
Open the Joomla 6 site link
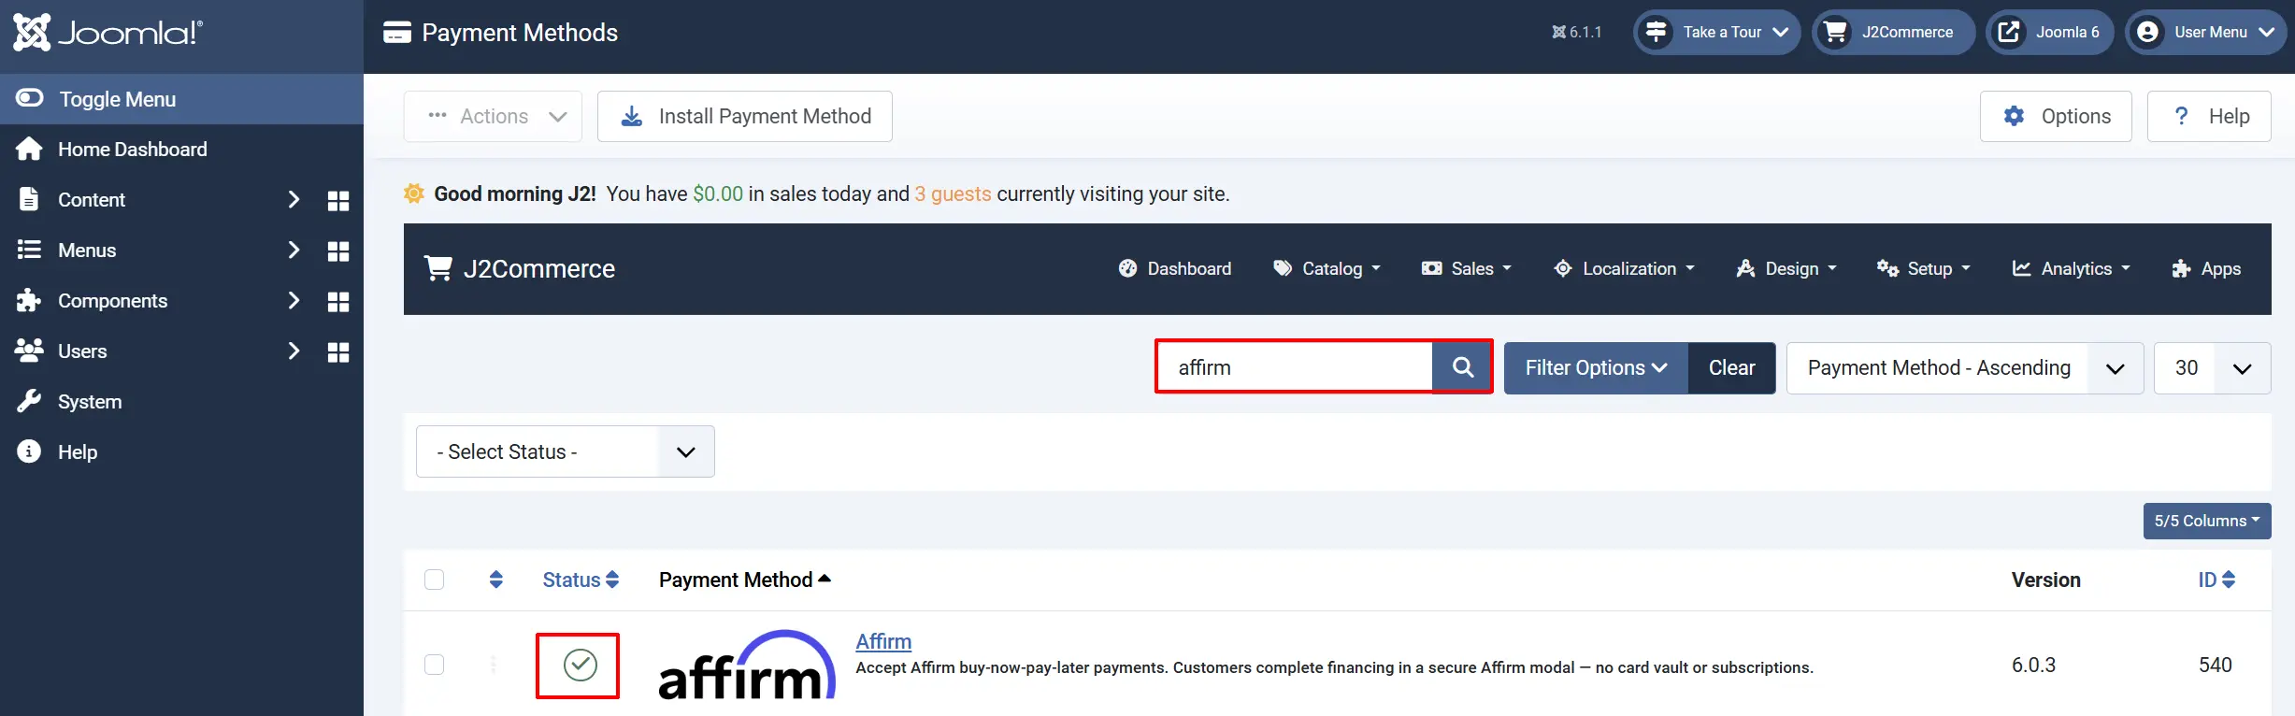tap(2050, 33)
